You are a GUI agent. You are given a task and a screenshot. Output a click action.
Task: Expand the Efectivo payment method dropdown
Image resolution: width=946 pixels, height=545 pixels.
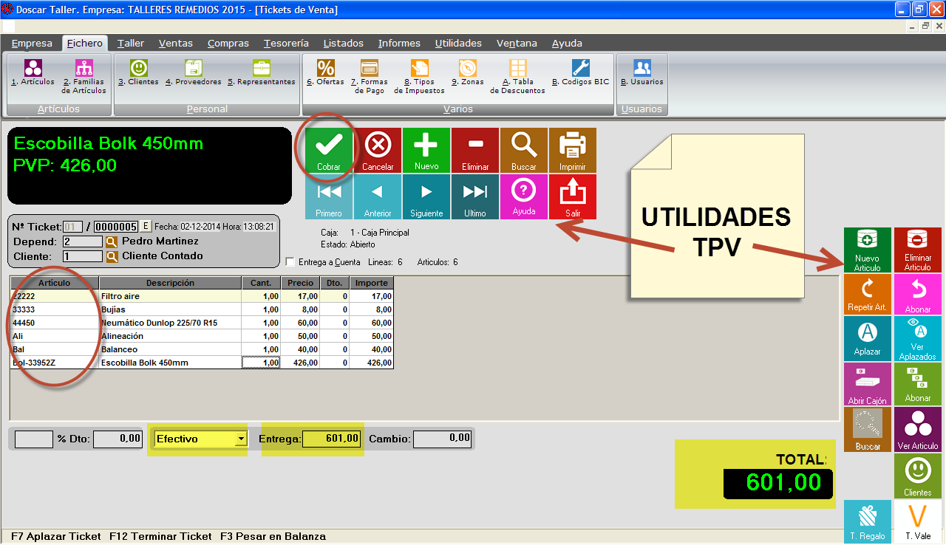pyautogui.click(x=240, y=439)
